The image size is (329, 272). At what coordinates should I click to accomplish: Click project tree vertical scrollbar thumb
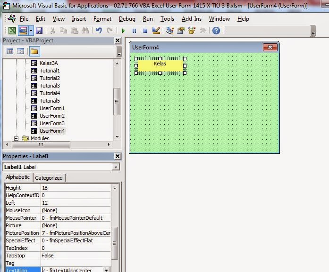click(117, 102)
